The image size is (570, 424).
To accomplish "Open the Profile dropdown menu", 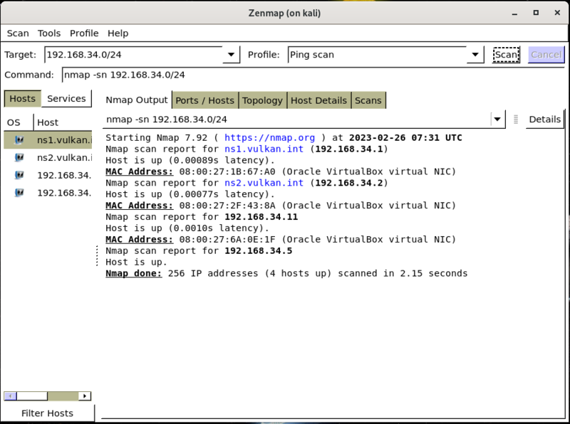I will [x=475, y=55].
